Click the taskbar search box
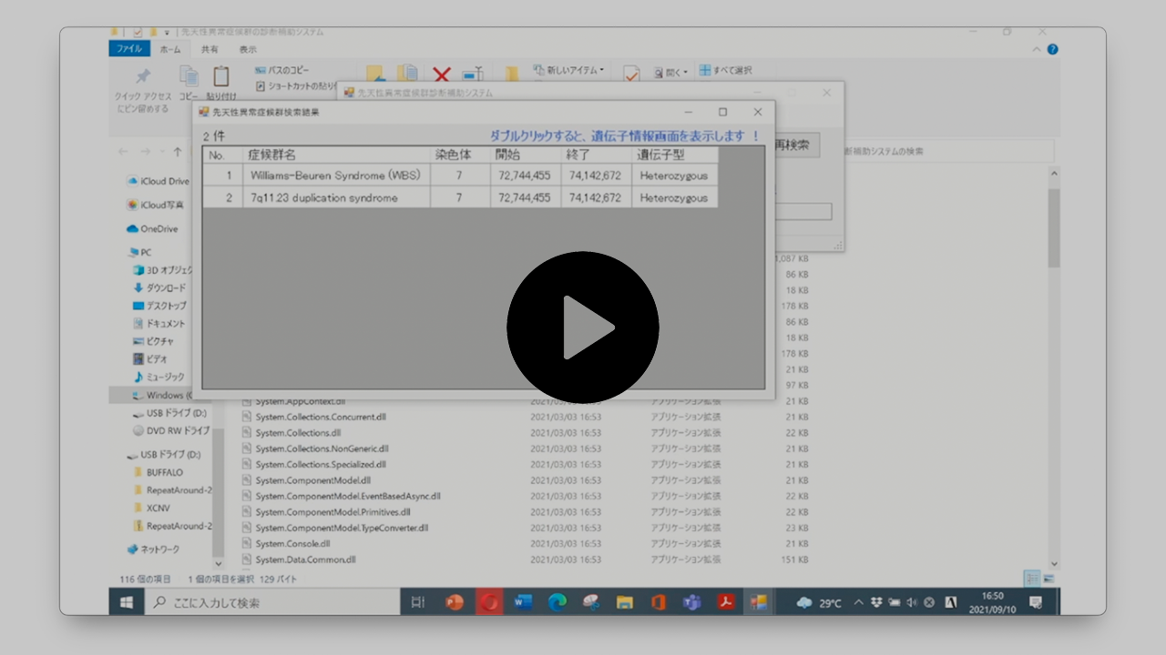The width and height of the screenshot is (1166, 655). click(273, 602)
